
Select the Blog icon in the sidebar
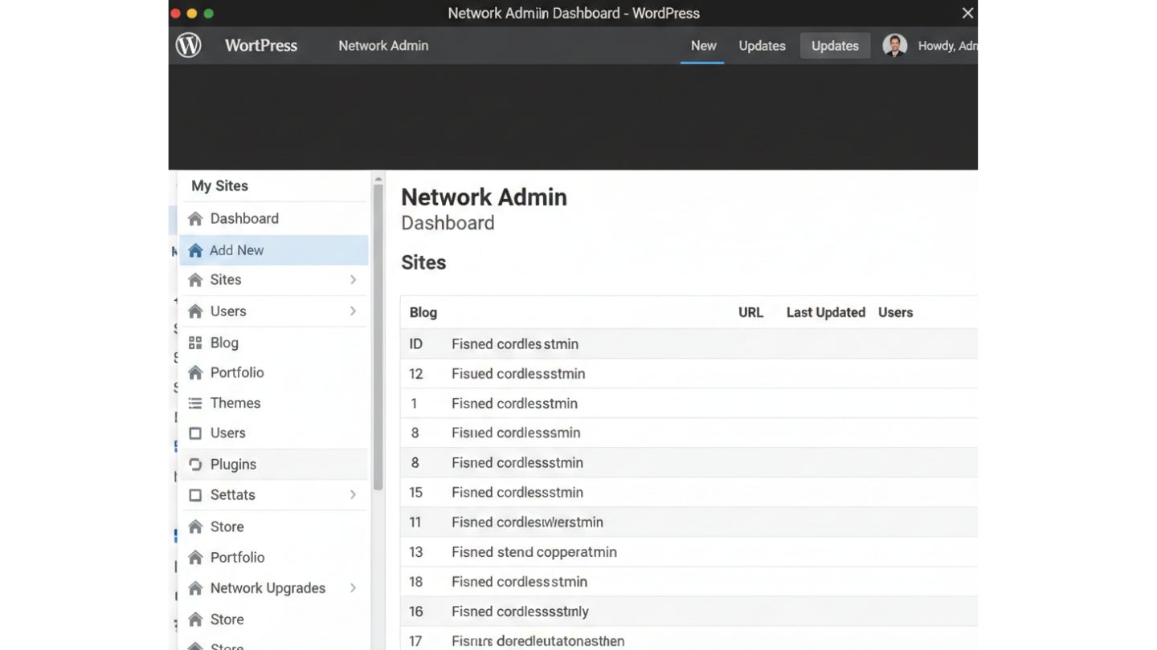195,342
